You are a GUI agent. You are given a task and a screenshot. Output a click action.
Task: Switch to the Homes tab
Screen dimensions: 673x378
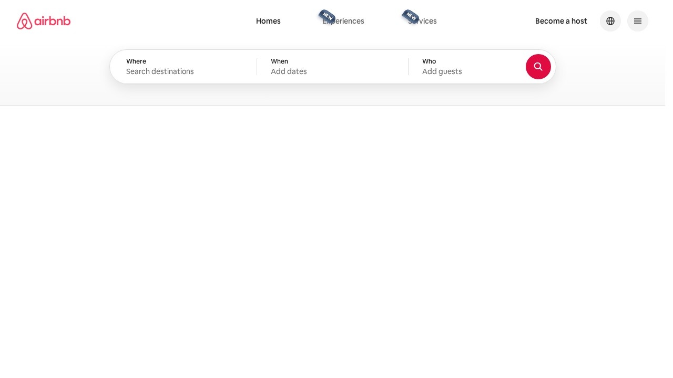click(268, 21)
